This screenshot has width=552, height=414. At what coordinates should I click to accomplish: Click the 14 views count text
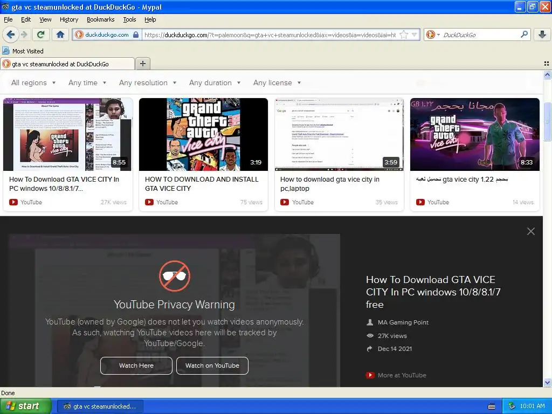coord(523,202)
